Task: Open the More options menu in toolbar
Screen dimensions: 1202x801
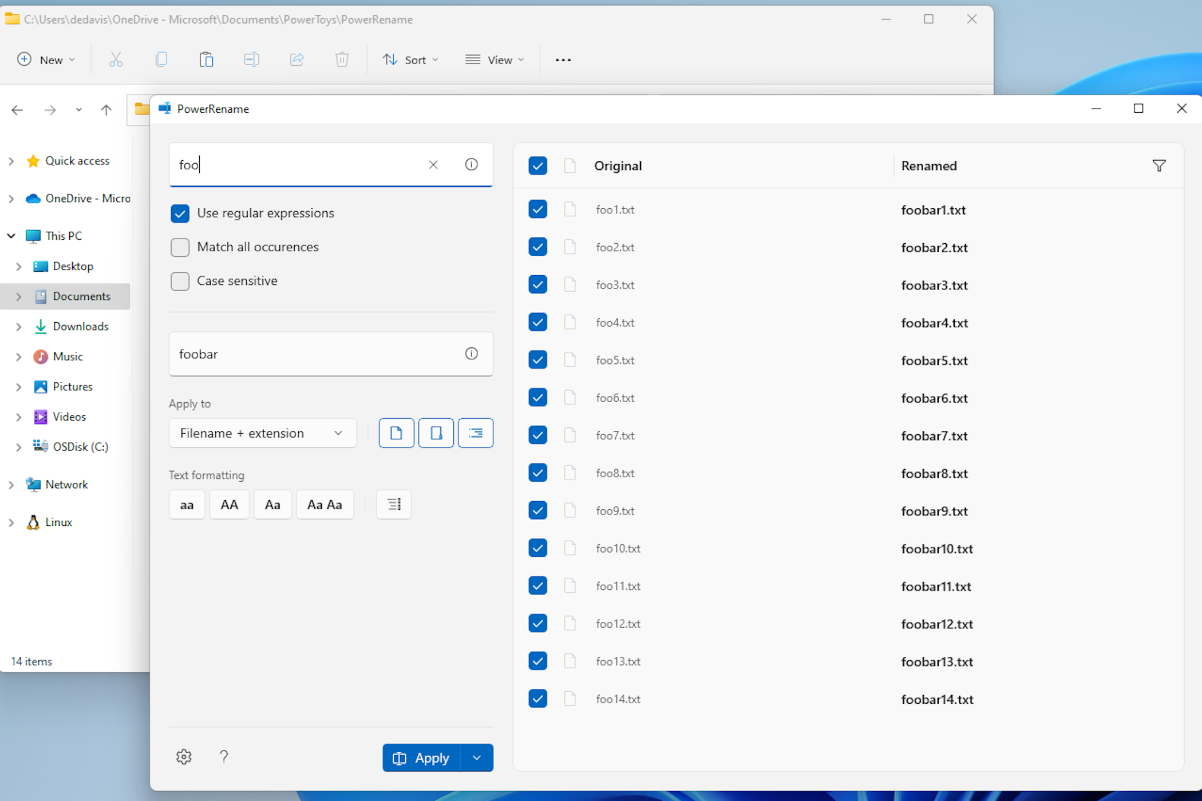Action: (x=562, y=59)
